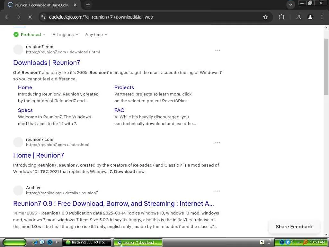
Task: Open the Reunion7 0.9 Internet Archive result
Action: pos(113,204)
